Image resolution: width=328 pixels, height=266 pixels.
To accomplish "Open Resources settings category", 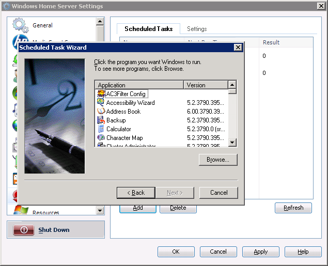I will coord(46,212).
